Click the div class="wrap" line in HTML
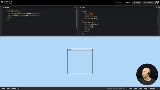 pyautogui.click(x=12, y=10)
